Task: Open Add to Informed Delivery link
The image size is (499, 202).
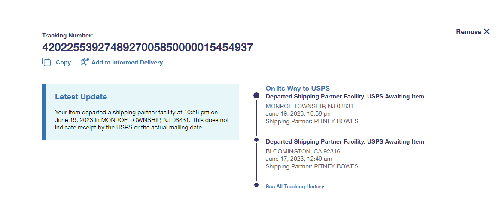Action: (127, 62)
